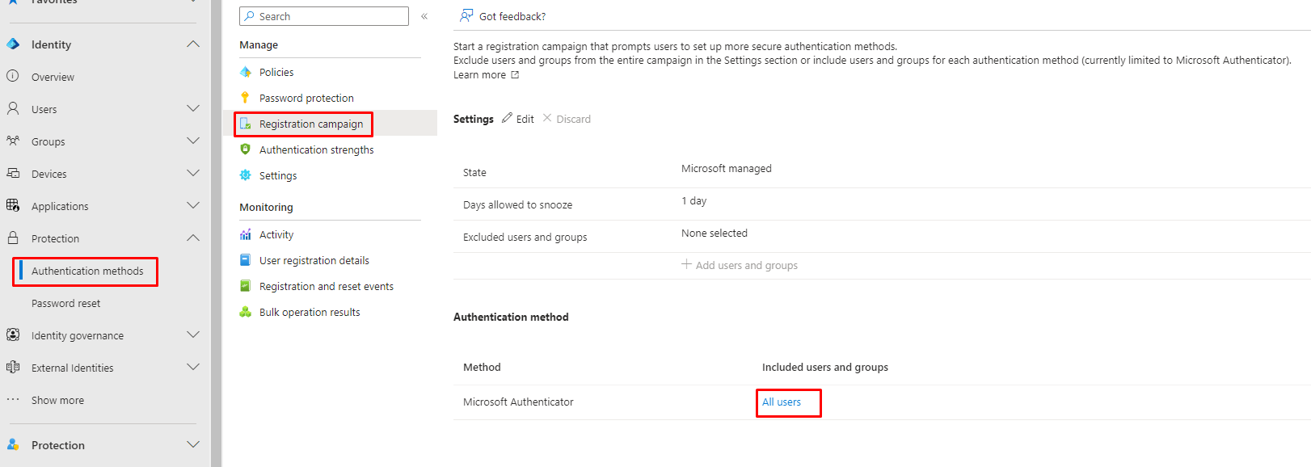Click the Activity chart icon
Image resolution: width=1311 pixels, height=467 pixels.
246,234
